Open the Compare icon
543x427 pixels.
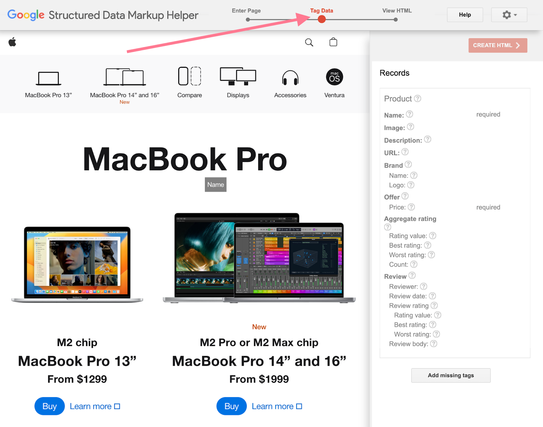(x=189, y=76)
